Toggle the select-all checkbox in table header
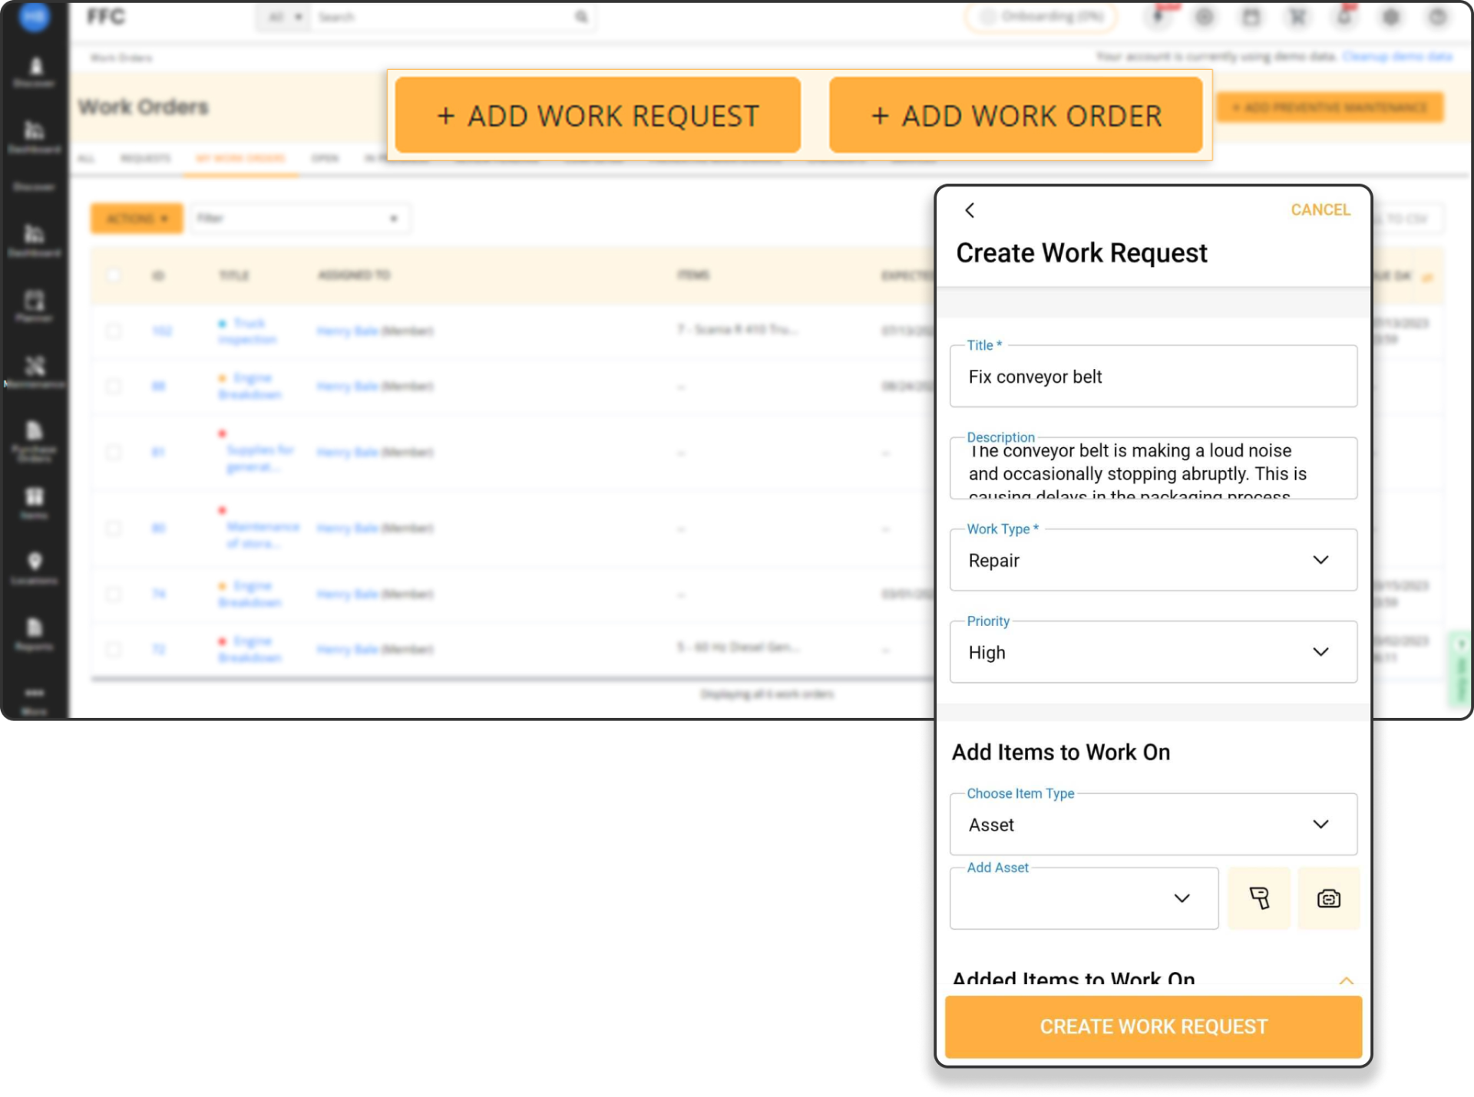This screenshot has width=1474, height=1097. coord(114,275)
